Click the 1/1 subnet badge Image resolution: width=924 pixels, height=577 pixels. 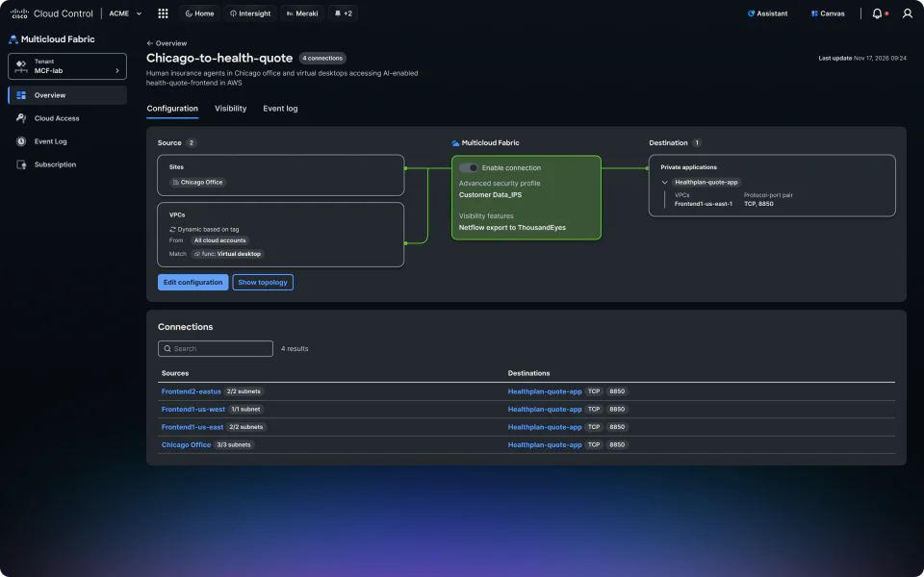pos(245,410)
